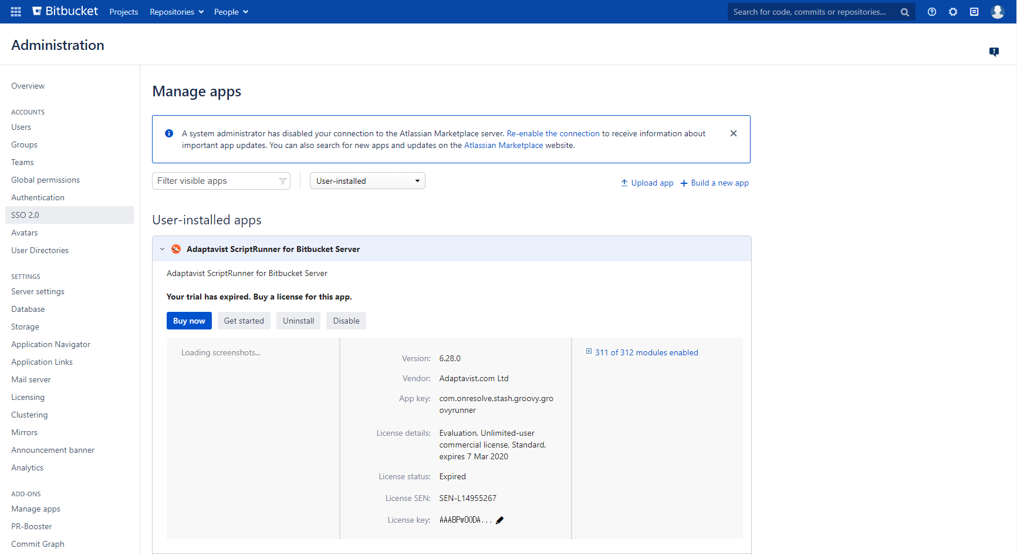This screenshot has height=555, width=1017.
Task: Open Server settings
Action: (x=38, y=291)
